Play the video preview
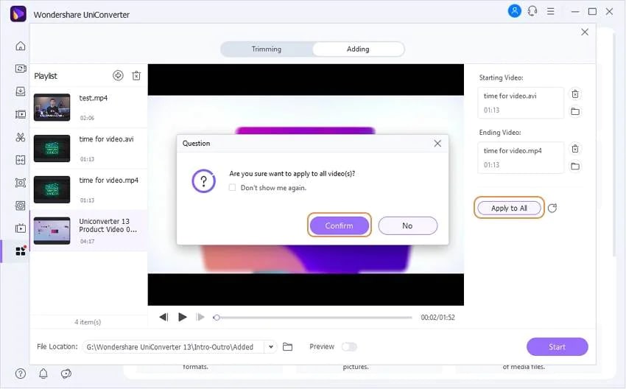The width and height of the screenshot is (626, 389). coord(183,317)
